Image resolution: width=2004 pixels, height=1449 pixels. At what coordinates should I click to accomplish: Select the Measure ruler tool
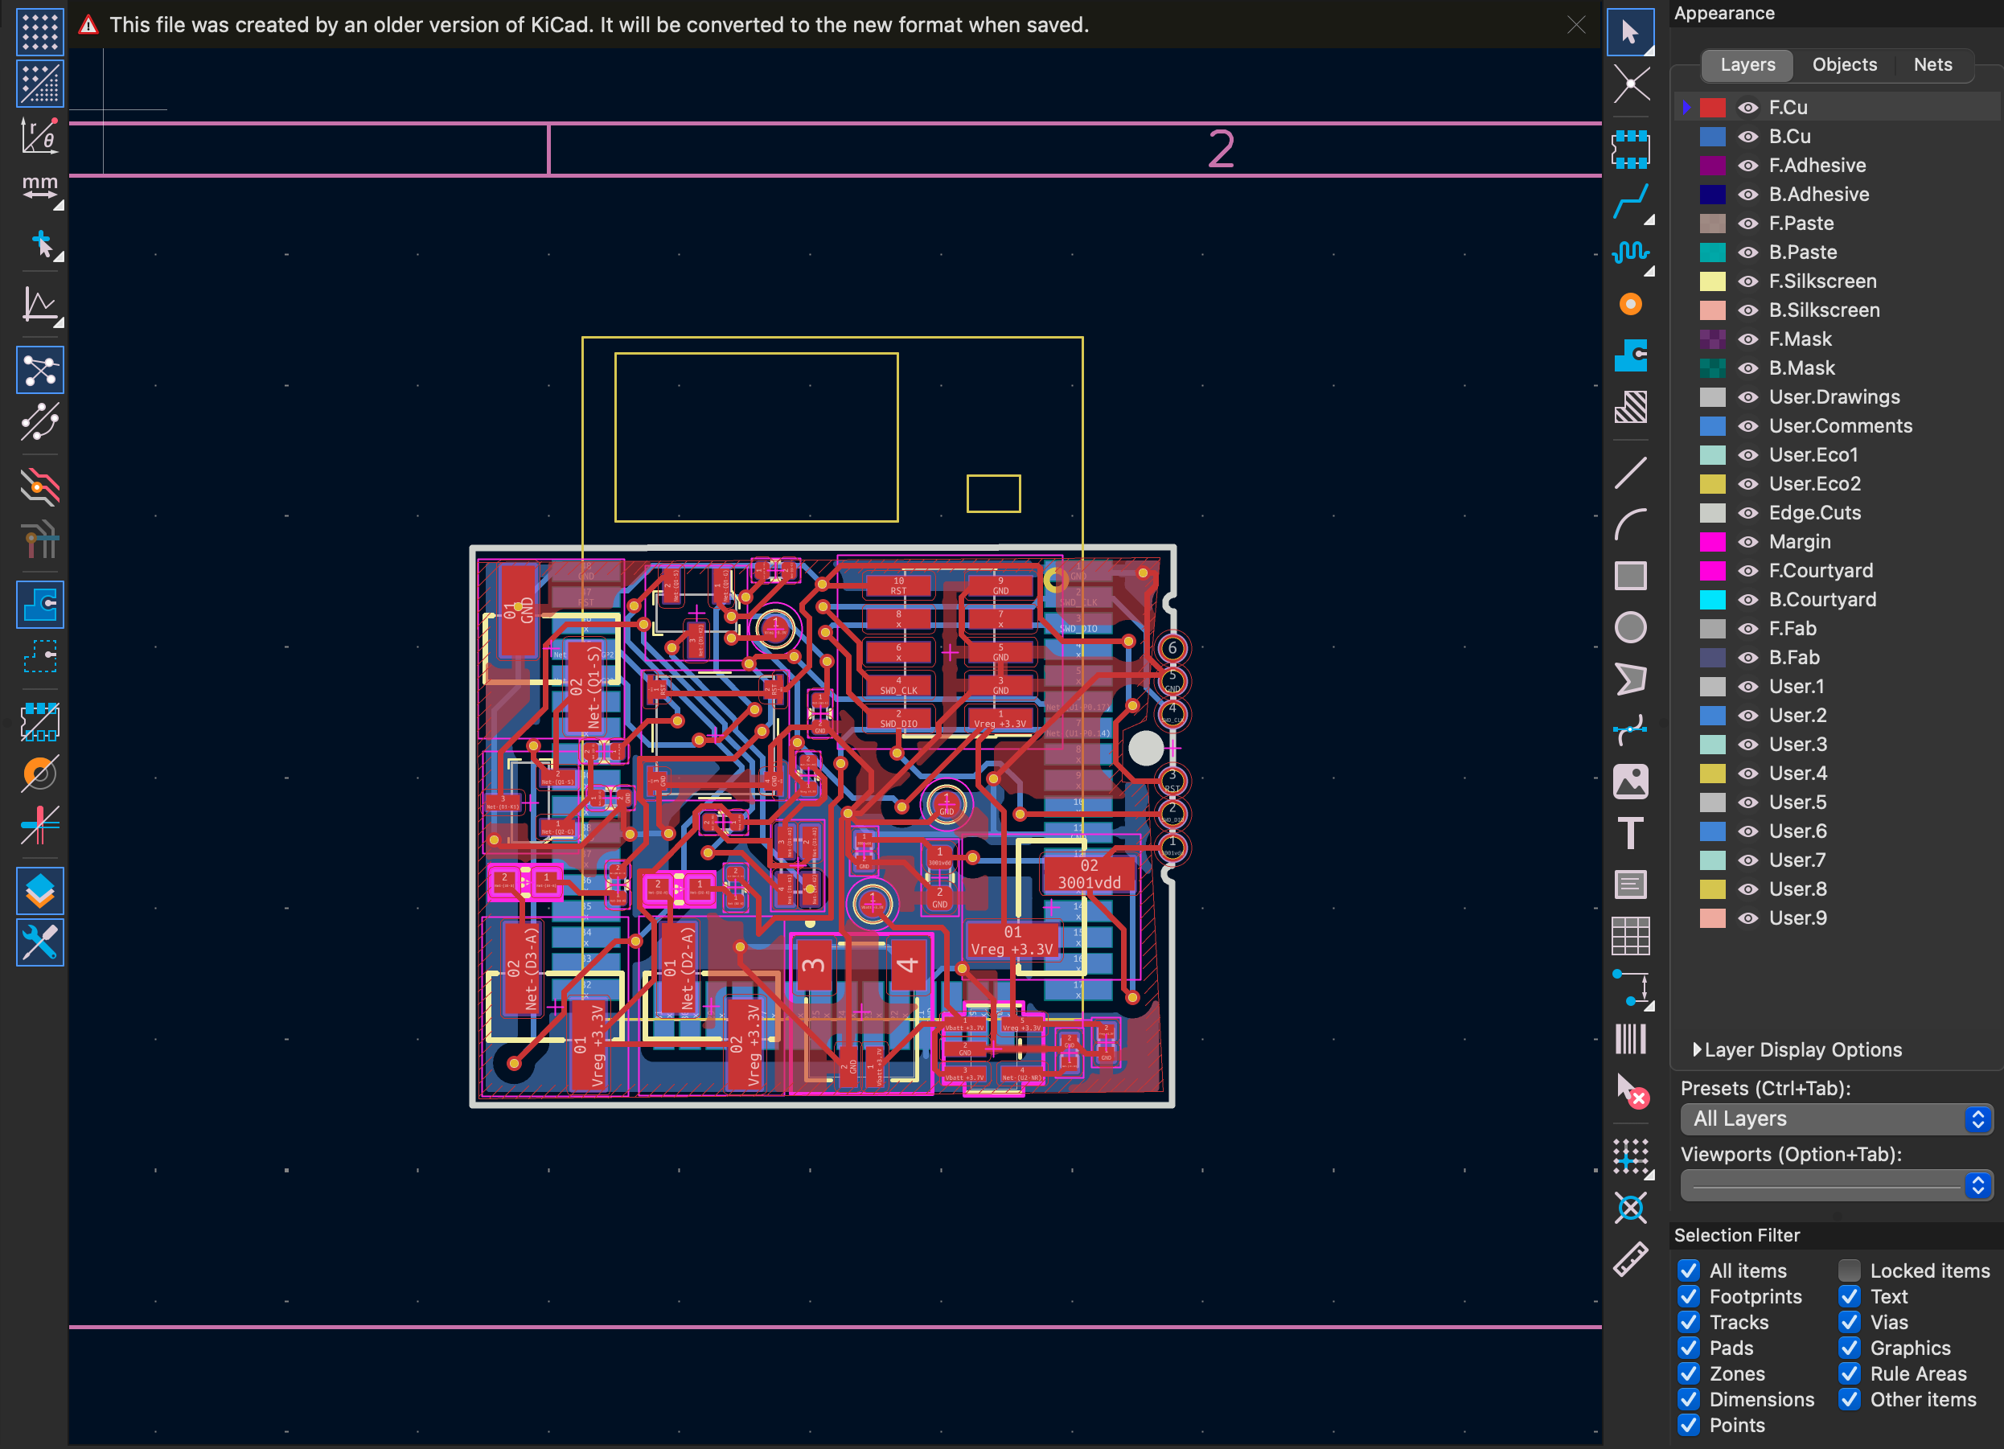pyautogui.click(x=1630, y=1259)
